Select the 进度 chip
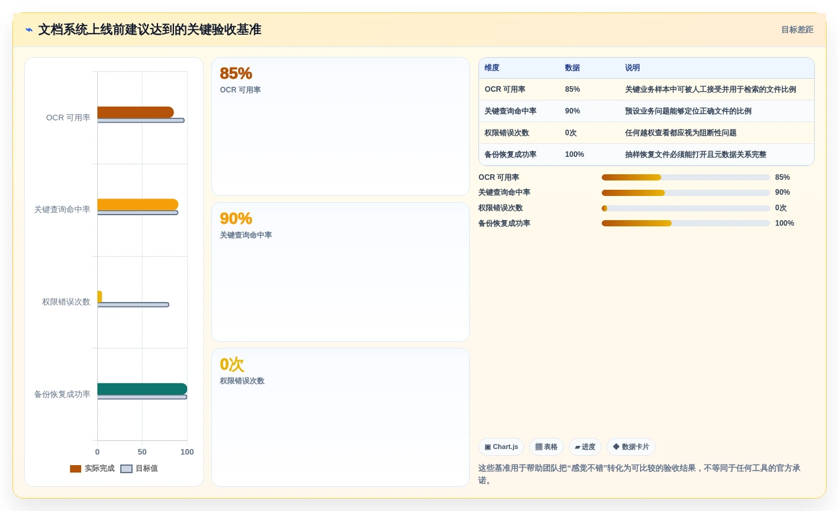The height and width of the screenshot is (511, 839). 585,447
